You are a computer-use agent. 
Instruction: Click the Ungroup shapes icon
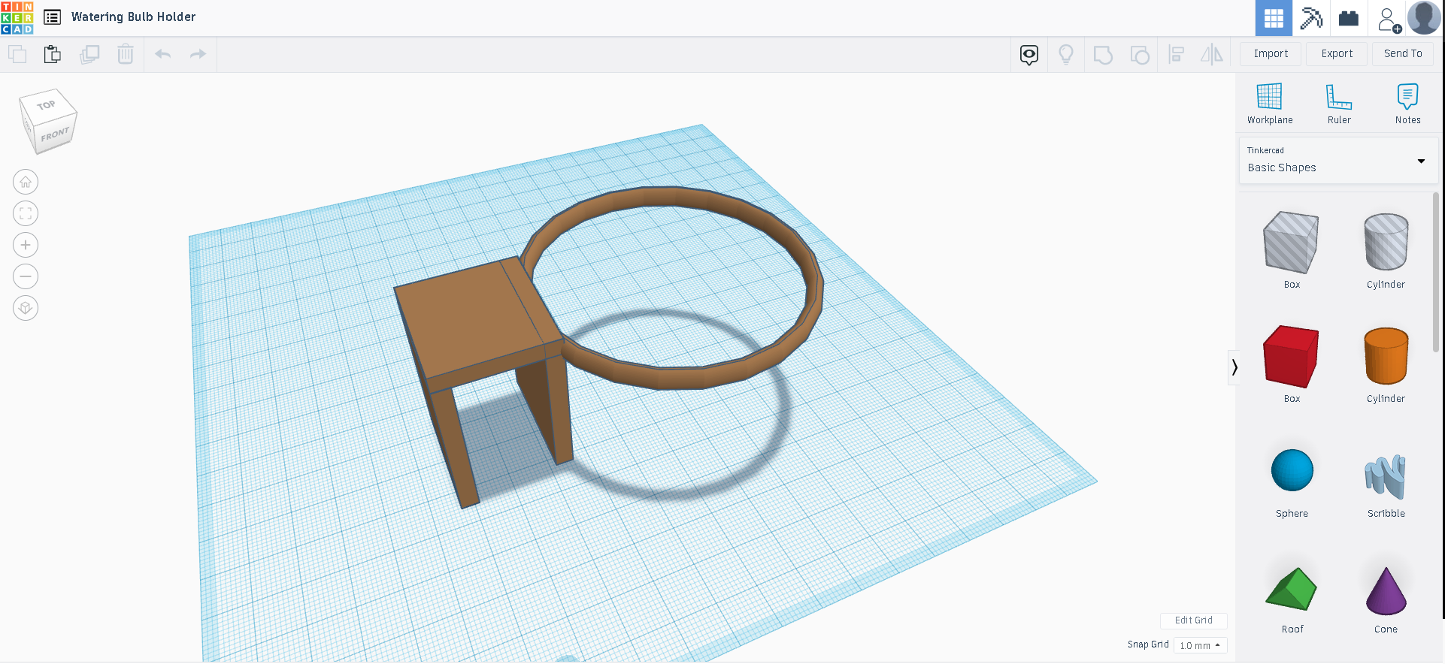tap(1140, 54)
